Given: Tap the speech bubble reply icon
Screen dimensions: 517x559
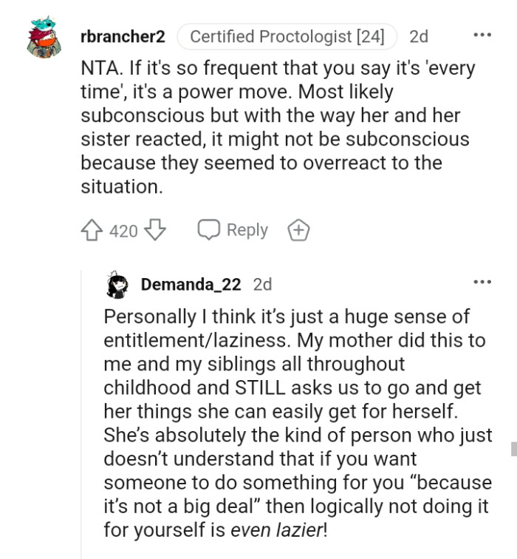Looking at the screenshot, I should tap(209, 230).
